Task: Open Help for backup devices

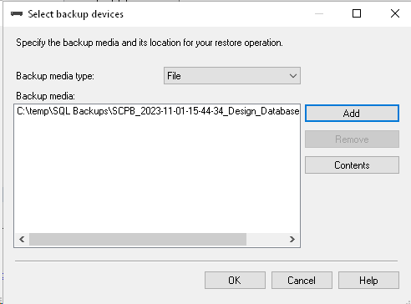Action: coord(368,281)
